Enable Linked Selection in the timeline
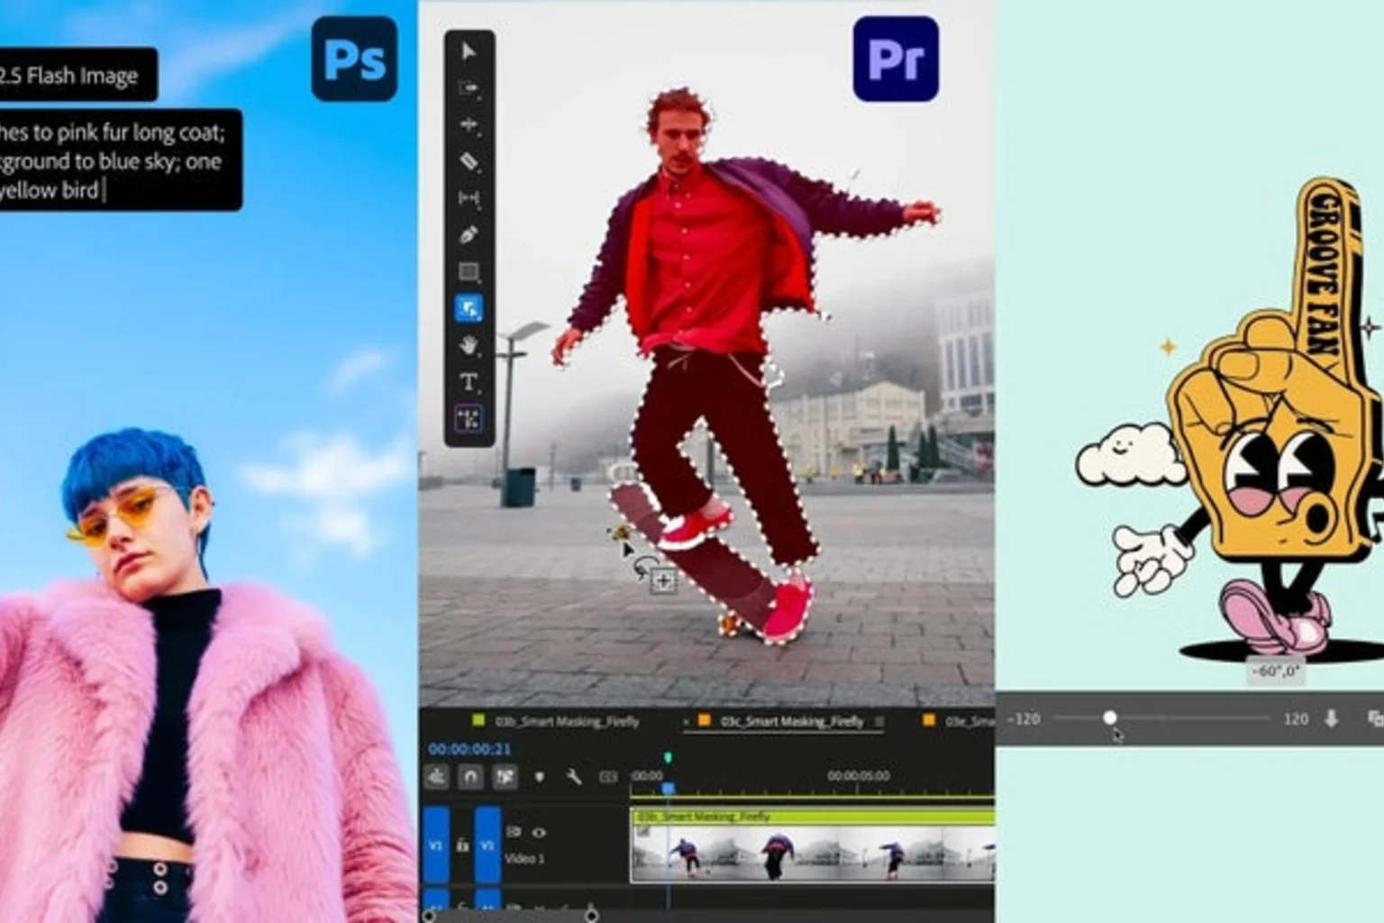Image resolution: width=1384 pixels, height=923 pixels. 504,777
